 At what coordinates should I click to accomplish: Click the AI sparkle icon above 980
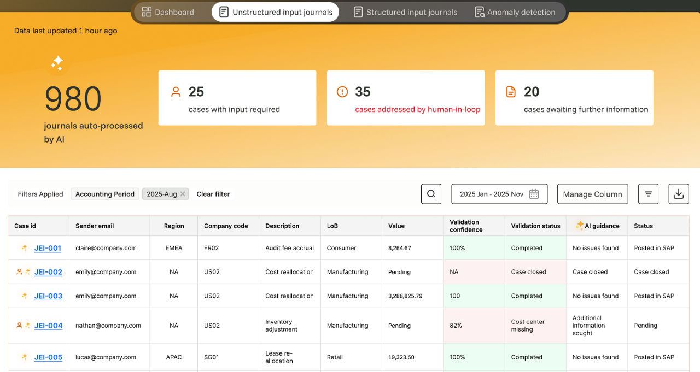[x=57, y=63]
